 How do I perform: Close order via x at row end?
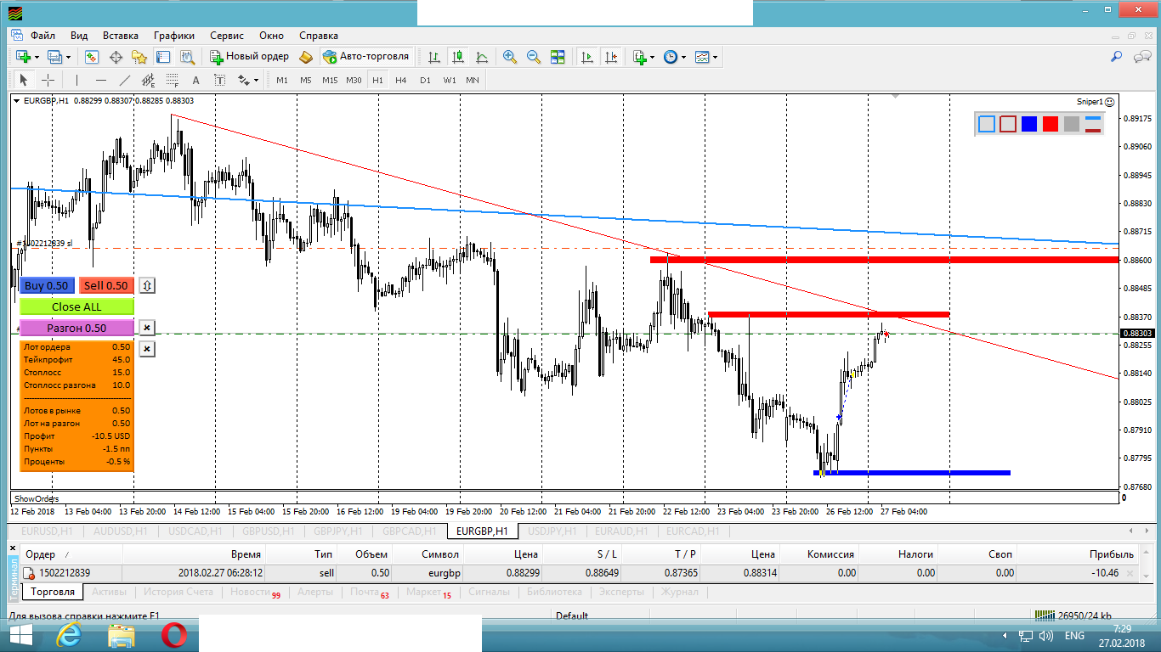coord(1130,573)
